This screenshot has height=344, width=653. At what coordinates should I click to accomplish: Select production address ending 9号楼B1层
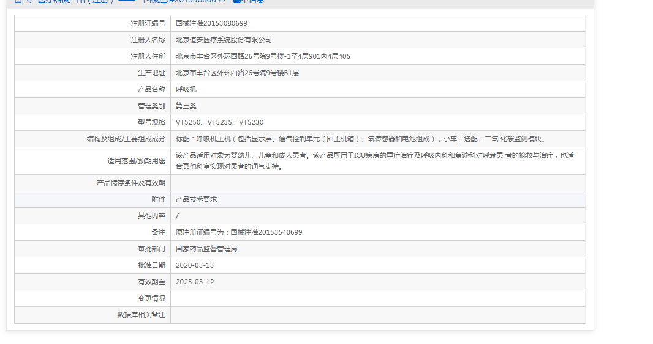click(238, 73)
